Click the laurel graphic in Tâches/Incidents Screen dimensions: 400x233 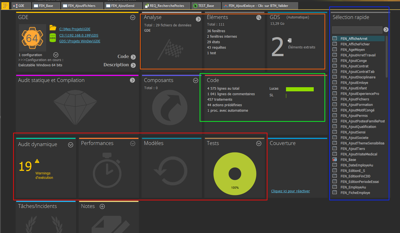(x=45, y=224)
